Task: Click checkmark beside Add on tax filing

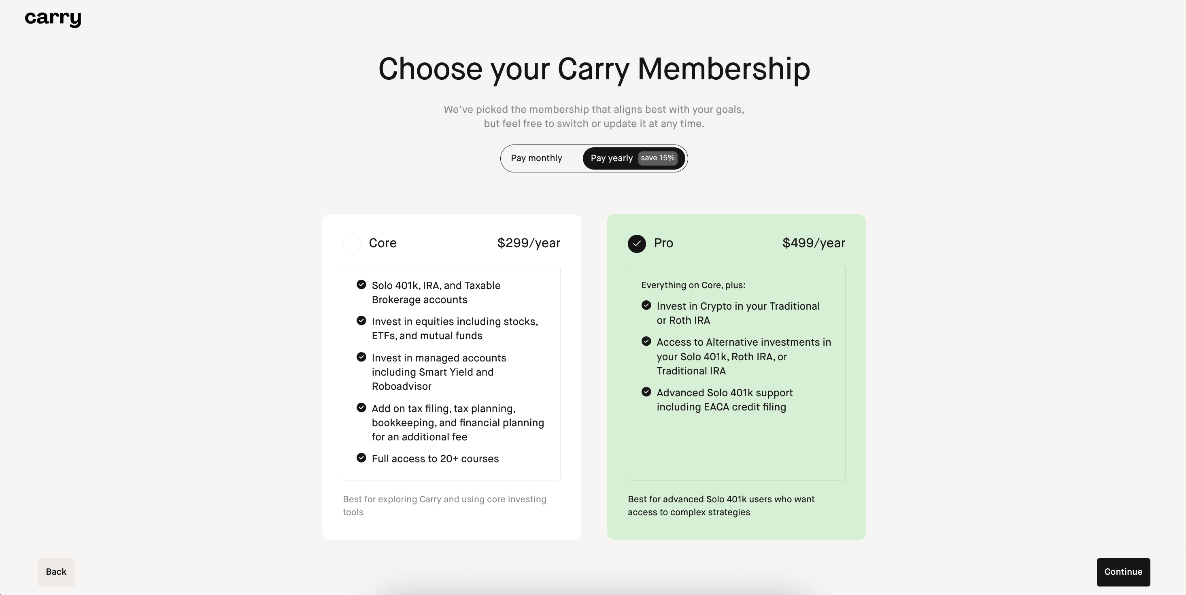Action: 361,408
